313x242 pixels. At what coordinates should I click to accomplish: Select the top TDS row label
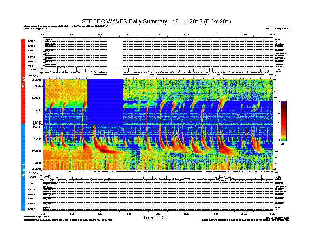(x=31, y=66)
